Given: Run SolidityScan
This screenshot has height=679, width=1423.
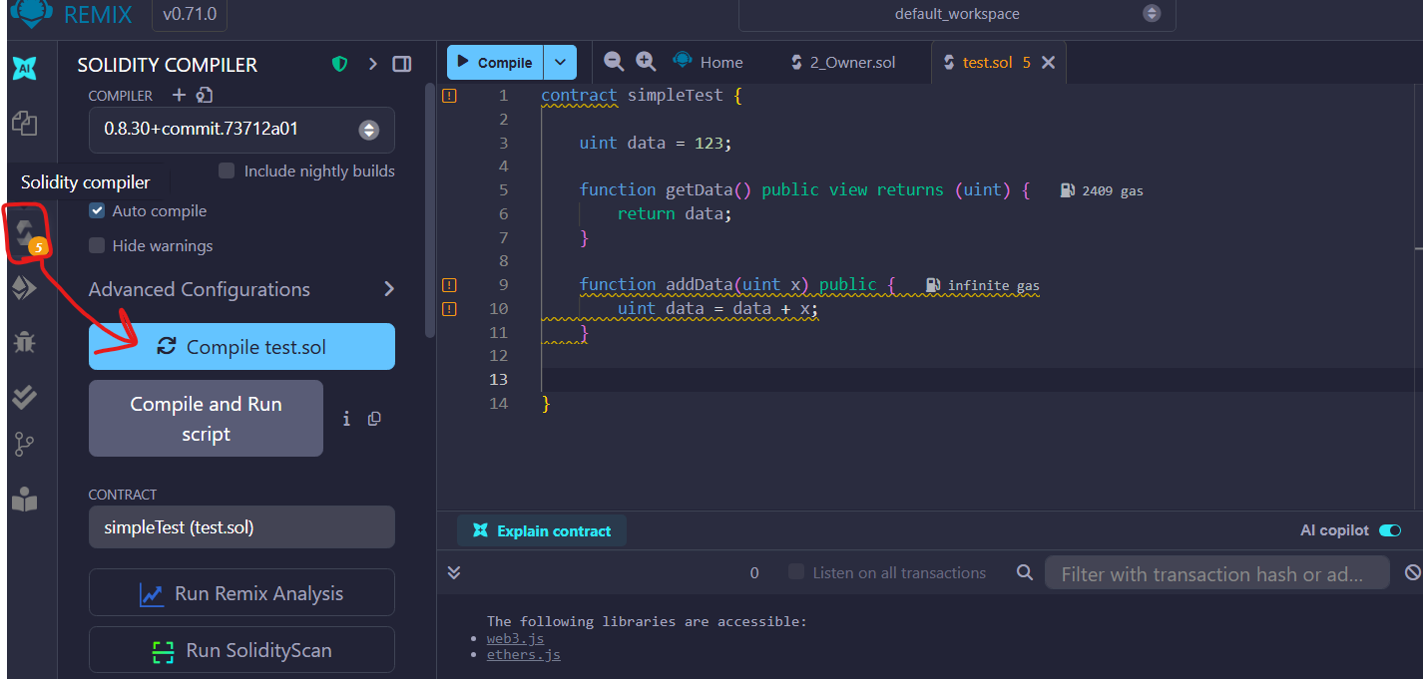Looking at the screenshot, I should (x=241, y=650).
